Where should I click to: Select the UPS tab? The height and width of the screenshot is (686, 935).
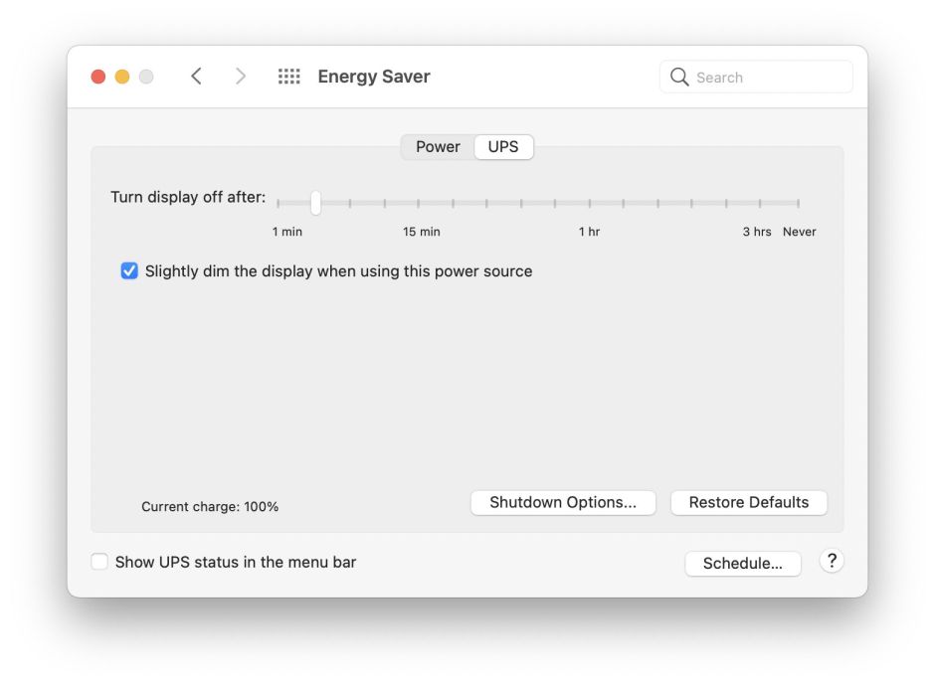503,147
